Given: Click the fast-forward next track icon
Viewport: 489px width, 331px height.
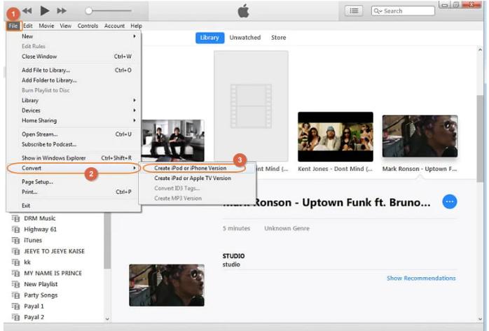Looking at the screenshot, I should (62, 11).
